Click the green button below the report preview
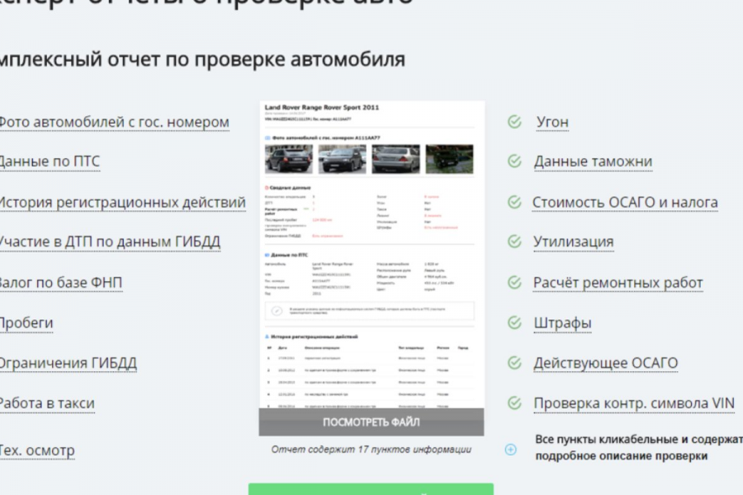 pos(371,489)
